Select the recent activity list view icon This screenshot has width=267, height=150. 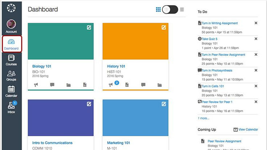[x=182, y=9]
